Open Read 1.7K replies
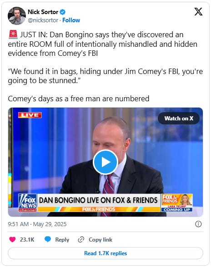Image resolution: width=211 pixels, height=267 pixels. coord(105,253)
